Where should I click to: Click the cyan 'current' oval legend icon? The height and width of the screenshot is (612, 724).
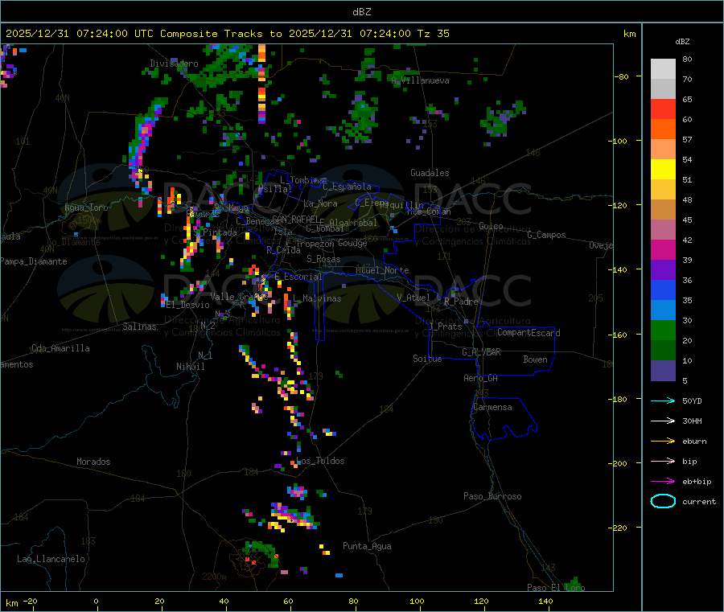pos(663,501)
